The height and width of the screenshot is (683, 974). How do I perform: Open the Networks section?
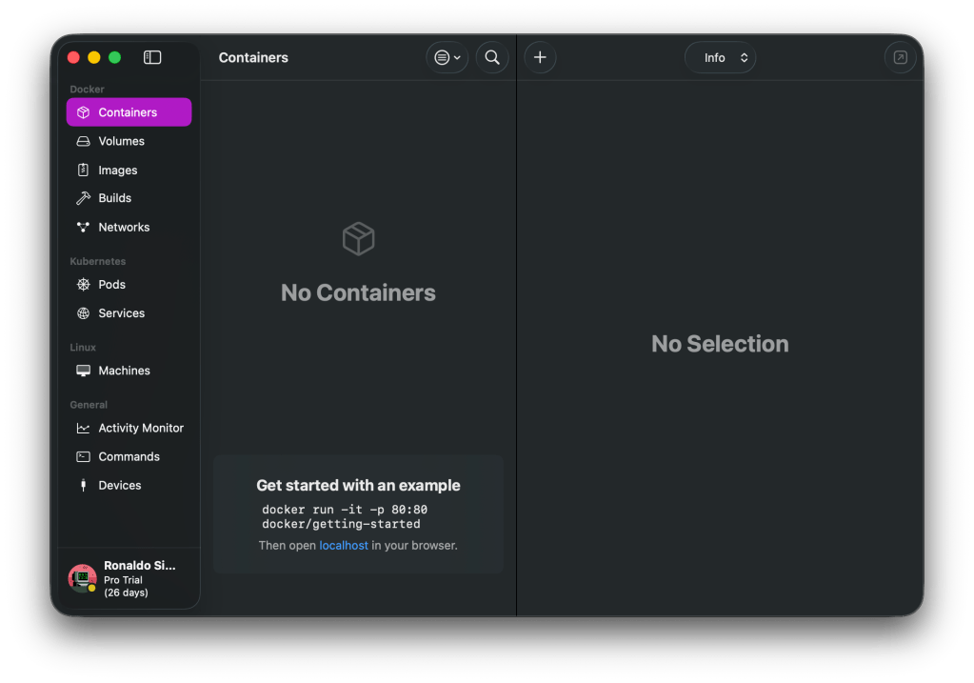[x=129, y=227]
